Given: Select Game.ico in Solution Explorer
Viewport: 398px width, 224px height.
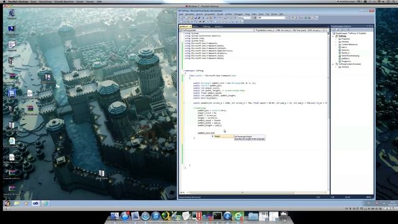Looking at the screenshot, I should [x=345, y=50].
